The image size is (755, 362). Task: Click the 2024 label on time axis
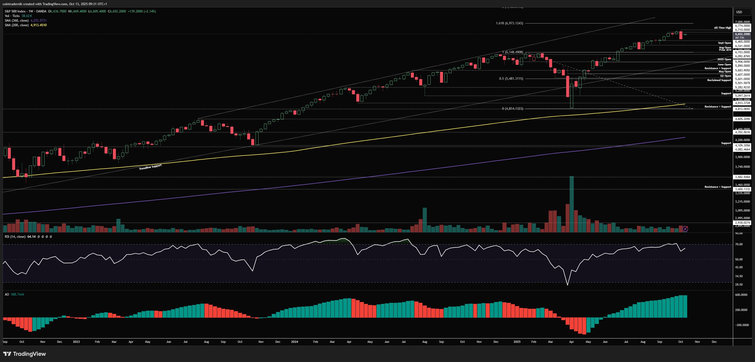pos(294,342)
